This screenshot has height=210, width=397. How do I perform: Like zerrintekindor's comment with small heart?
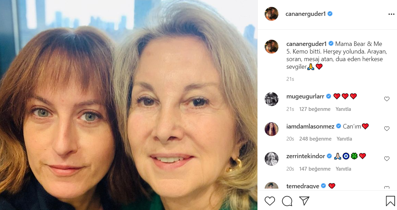click(x=387, y=159)
